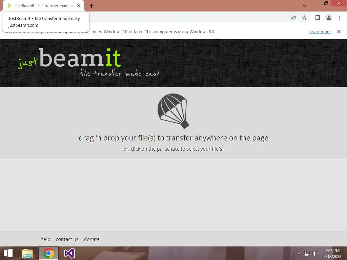Screen dimensions: 347x260
Task: Open the network status tray icon
Action: pos(307,254)
